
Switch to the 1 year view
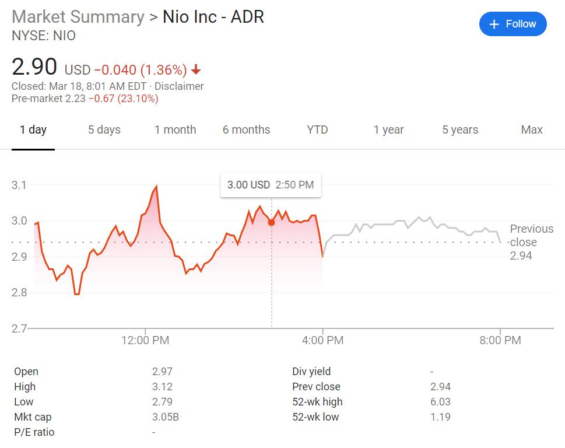coord(388,129)
